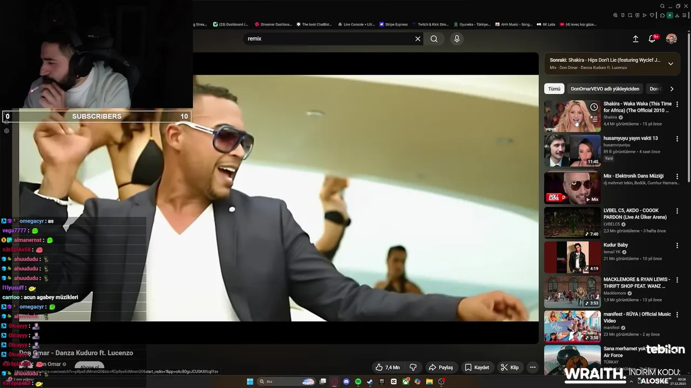
Task: Click the 'Kudur Baby' video title
Action: (x=615, y=245)
